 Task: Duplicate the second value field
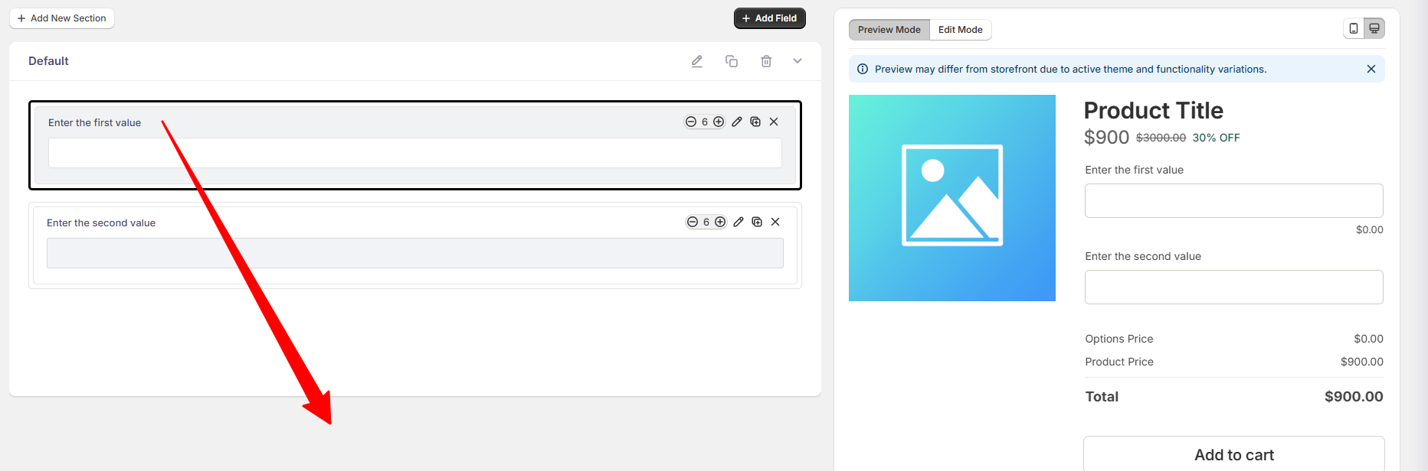pyautogui.click(x=757, y=222)
